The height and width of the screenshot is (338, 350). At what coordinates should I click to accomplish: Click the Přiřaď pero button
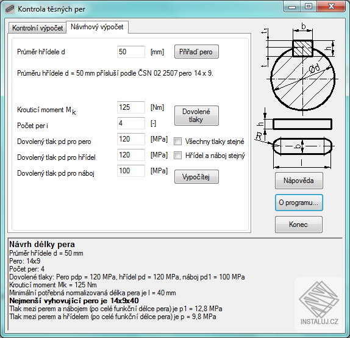point(196,52)
